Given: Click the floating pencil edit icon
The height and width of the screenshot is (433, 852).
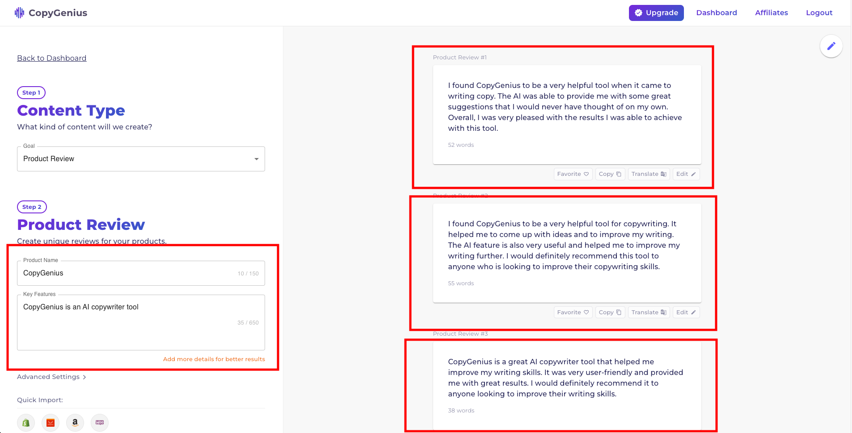Looking at the screenshot, I should [x=831, y=46].
